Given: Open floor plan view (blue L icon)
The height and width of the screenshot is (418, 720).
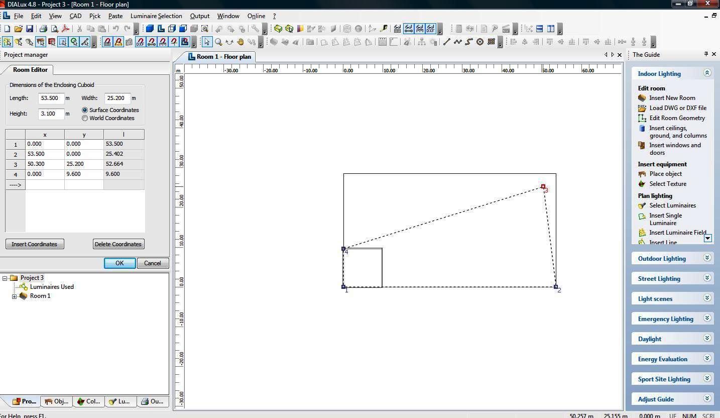Looking at the screenshot, I should click(x=161, y=29).
